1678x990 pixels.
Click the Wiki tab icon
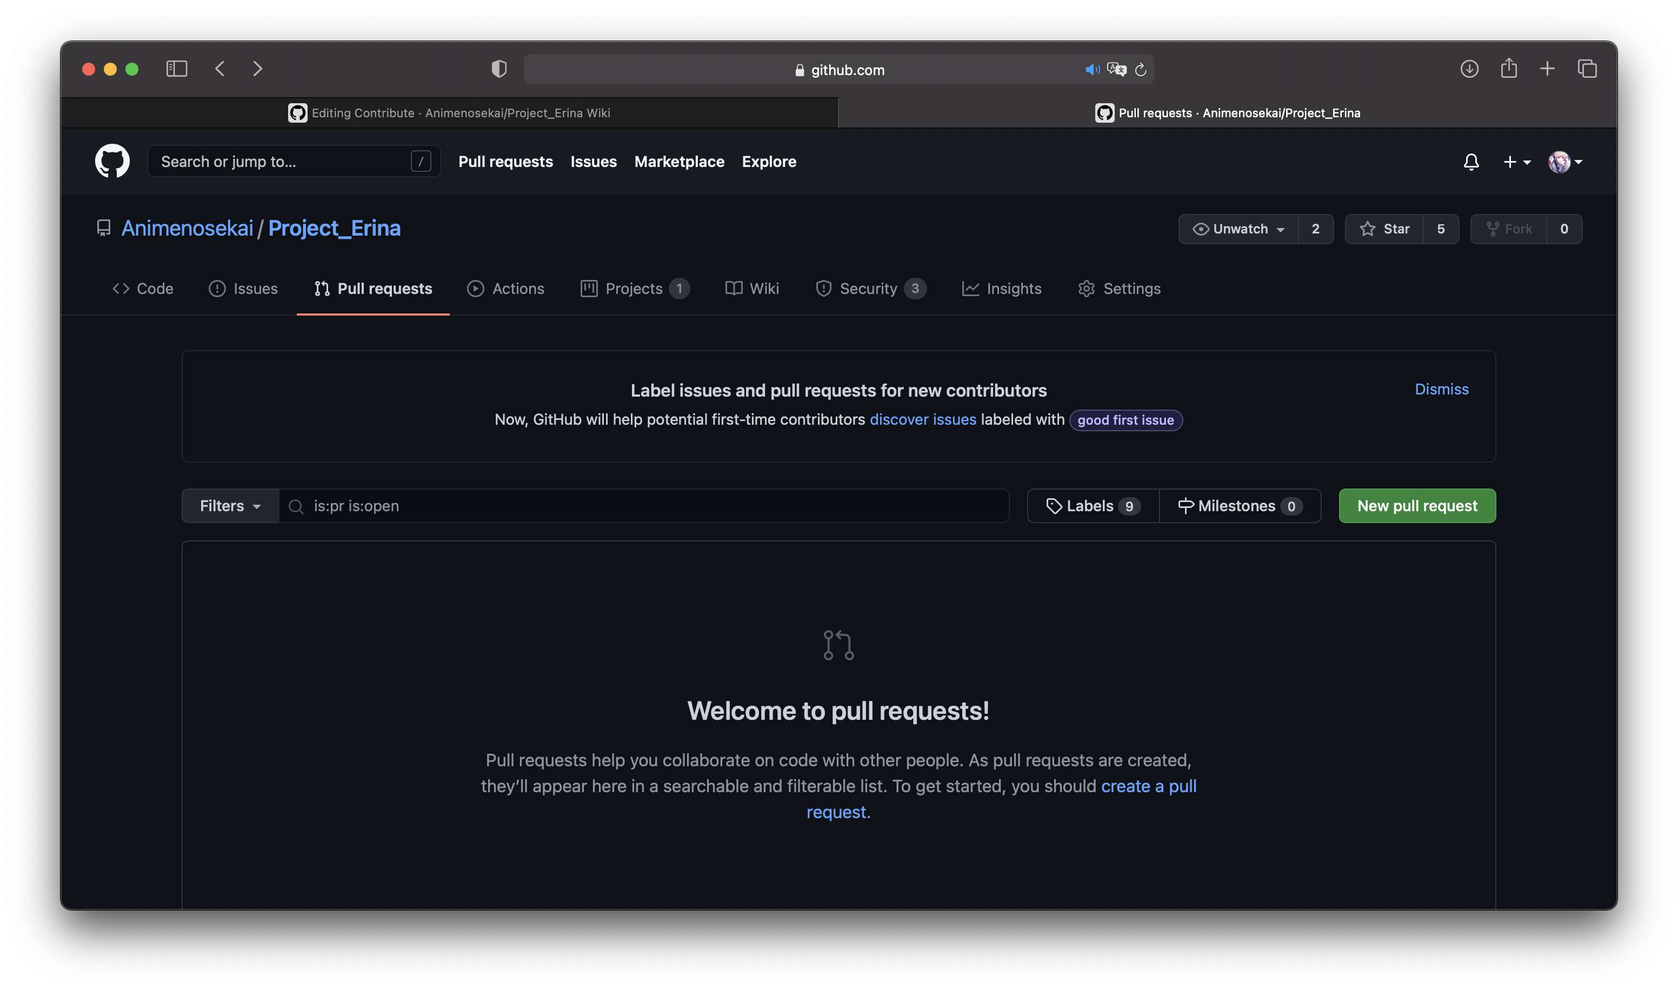733,289
